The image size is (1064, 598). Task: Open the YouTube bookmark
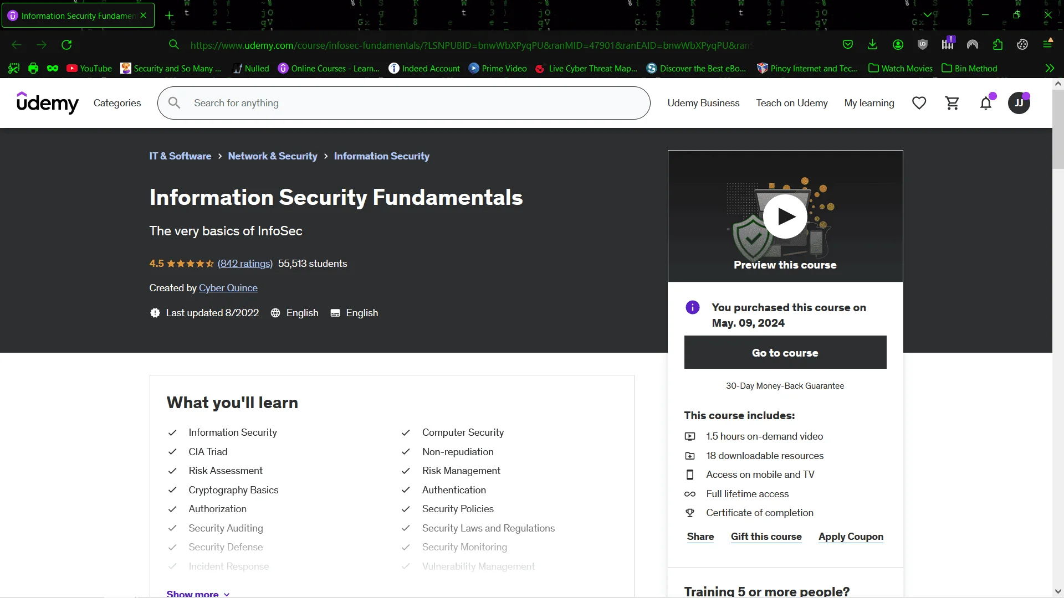[89, 68]
